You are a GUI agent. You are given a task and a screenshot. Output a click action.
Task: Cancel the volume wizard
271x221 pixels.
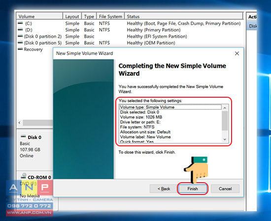coord(225,189)
